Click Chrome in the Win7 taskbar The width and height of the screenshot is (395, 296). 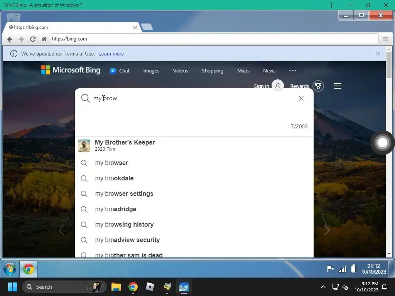click(29, 269)
